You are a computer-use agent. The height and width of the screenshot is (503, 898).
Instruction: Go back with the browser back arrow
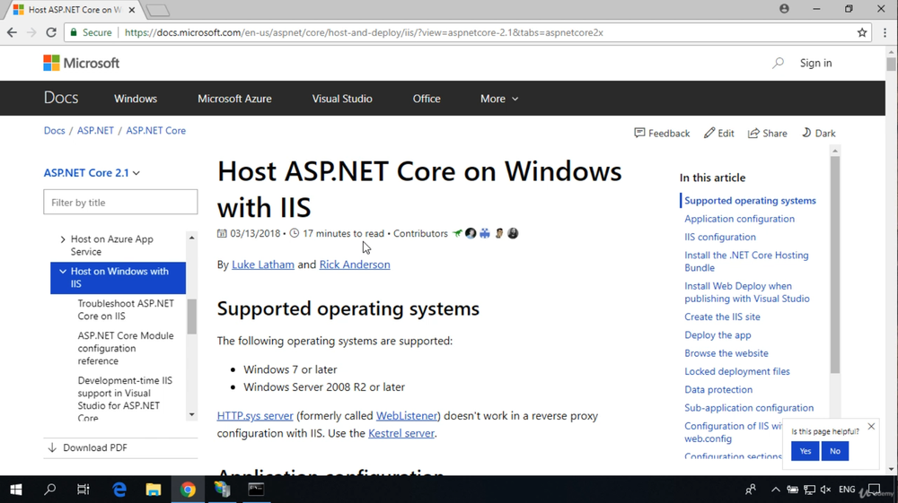(12, 32)
